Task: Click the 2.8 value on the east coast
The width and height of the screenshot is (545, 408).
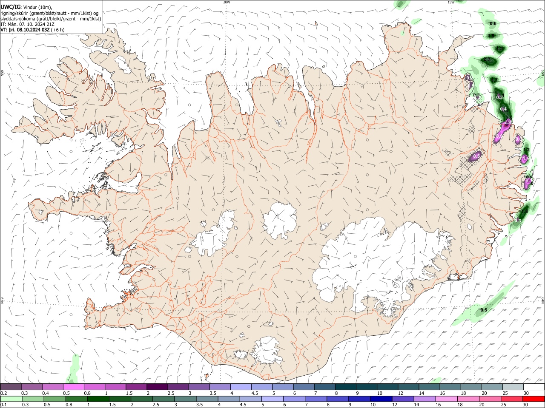Action: pyautogui.click(x=507, y=122)
